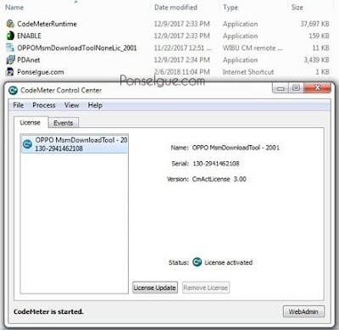The image size is (339, 330).
Task: Click the 11/22/2017 date modified cell
Action: pyautogui.click(x=183, y=48)
